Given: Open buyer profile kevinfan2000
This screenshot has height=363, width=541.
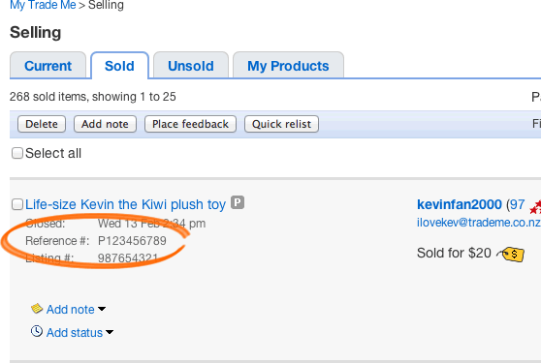Looking at the screenshot, I should point(460,204).
